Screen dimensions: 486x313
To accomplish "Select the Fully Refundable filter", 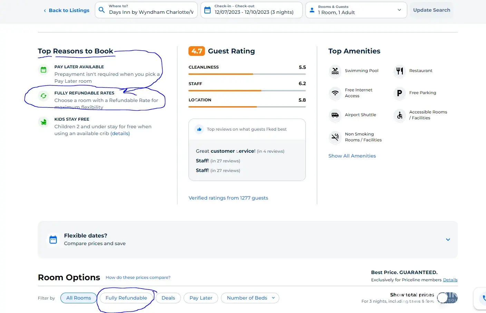I will tap(126, 298).
